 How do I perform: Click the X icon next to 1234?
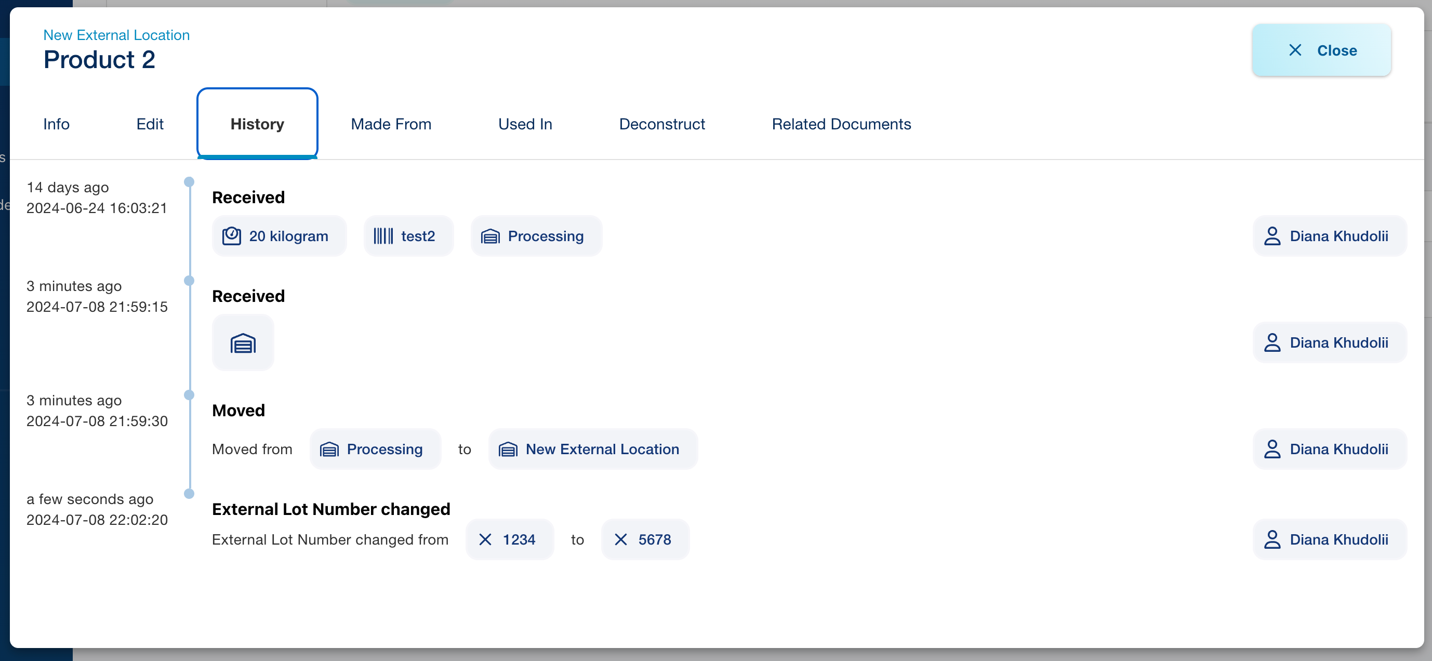(x=485, y=540)
